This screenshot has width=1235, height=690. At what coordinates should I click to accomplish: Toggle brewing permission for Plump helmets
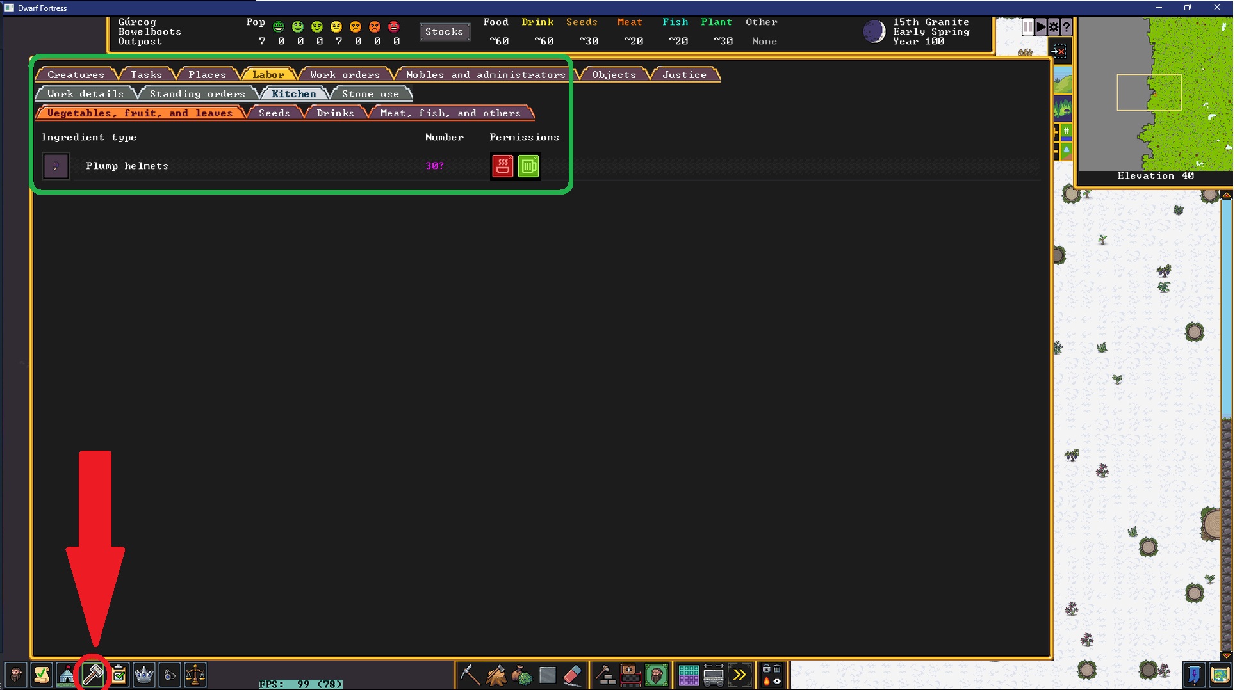click(x=528, y=166)
